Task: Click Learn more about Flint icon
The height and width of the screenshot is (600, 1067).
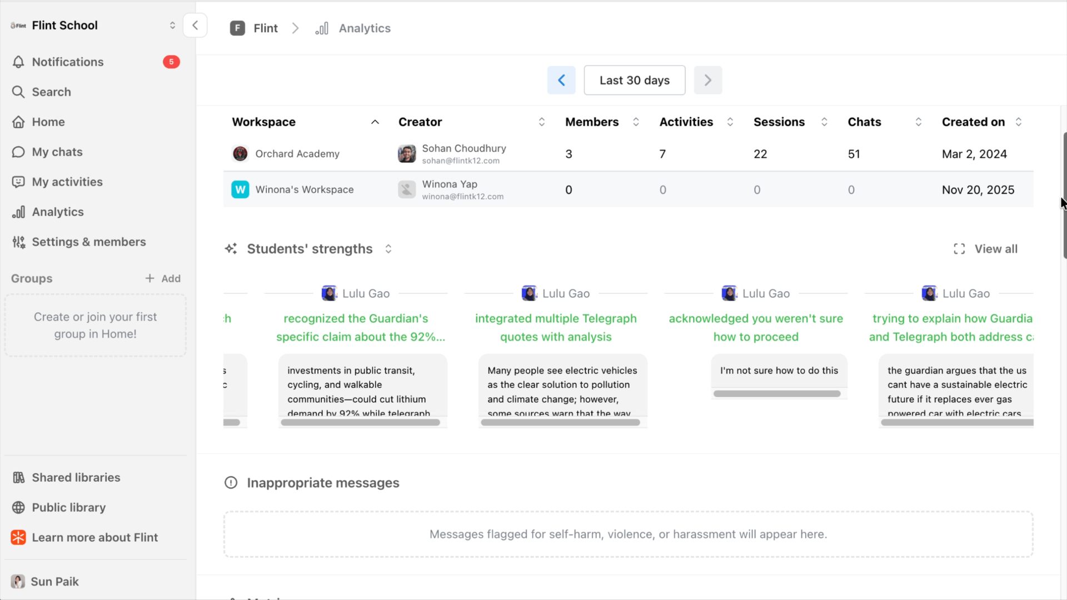Action: point(18,538)
